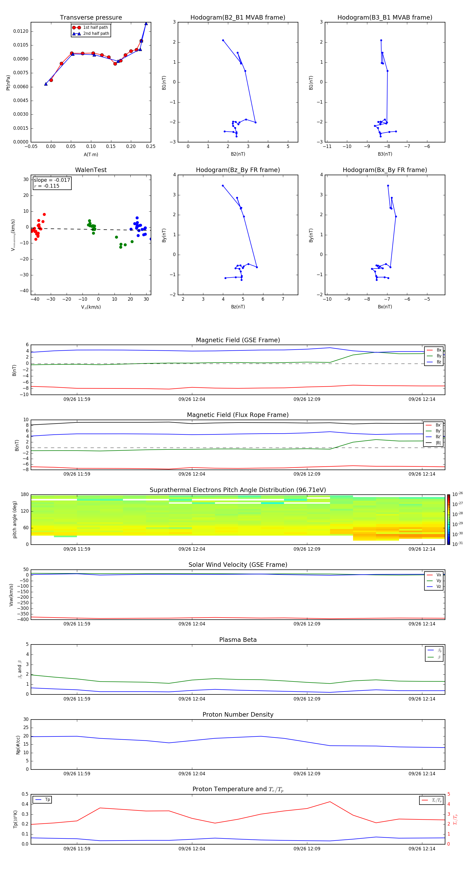This screenshot has height=872, width=476.
Task: Click the 'pitch angle (deg)' axis label
Action: 15,520
